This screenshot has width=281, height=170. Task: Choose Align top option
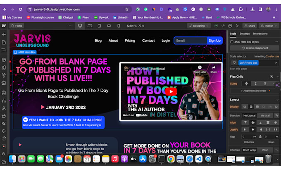click(245, 123)
